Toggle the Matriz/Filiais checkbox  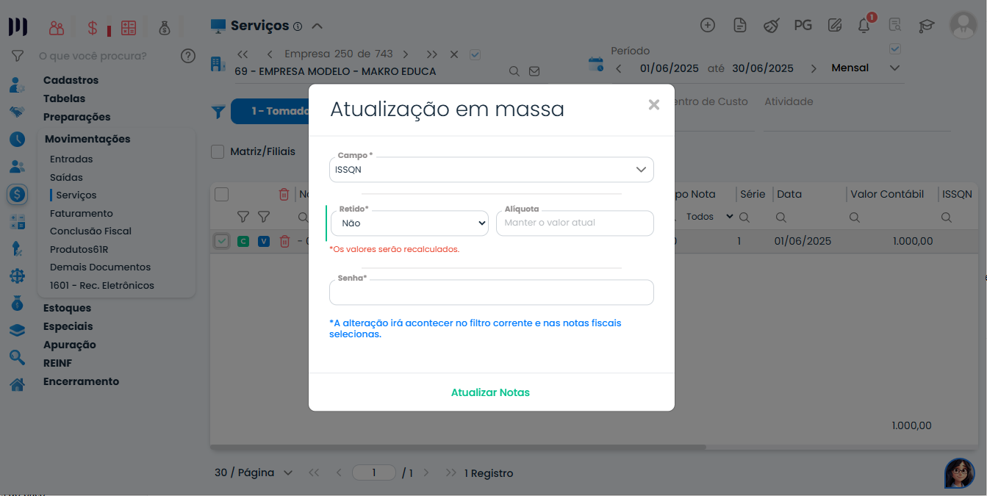pos(218,151)
